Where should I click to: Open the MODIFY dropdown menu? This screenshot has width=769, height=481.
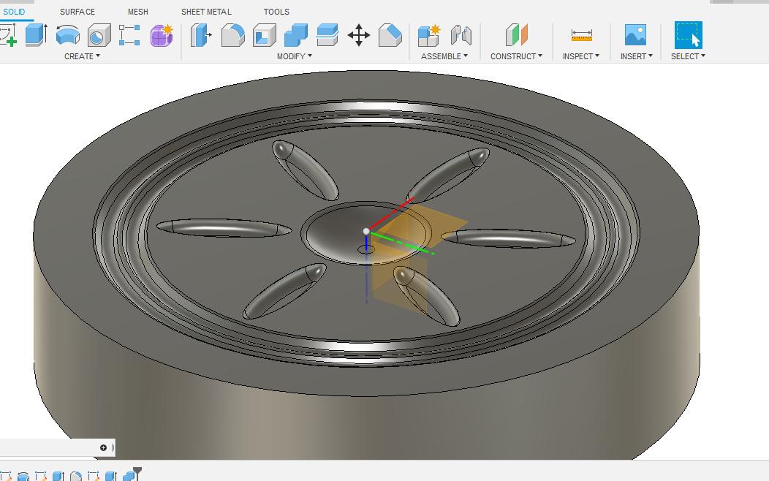[x=295, y=56]
